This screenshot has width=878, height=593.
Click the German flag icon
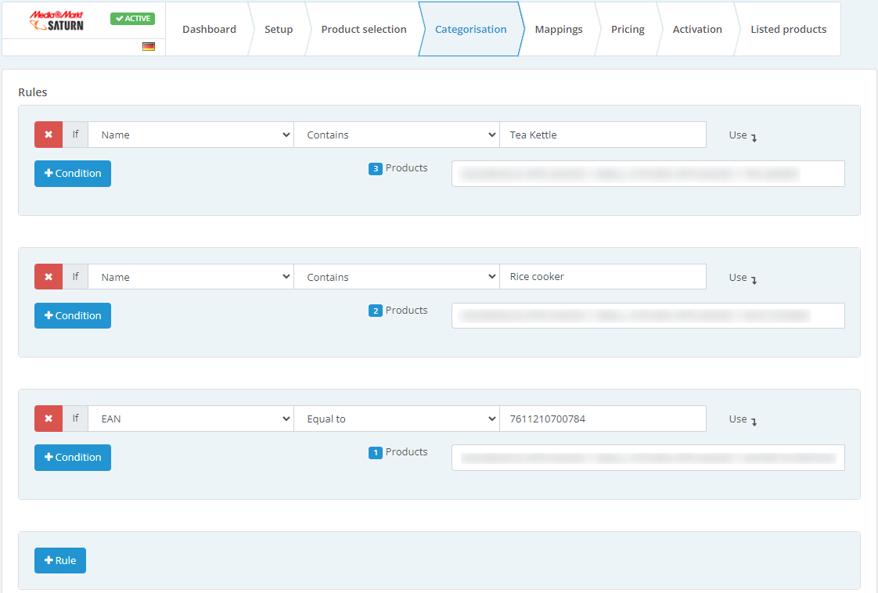tap(149, 46)
